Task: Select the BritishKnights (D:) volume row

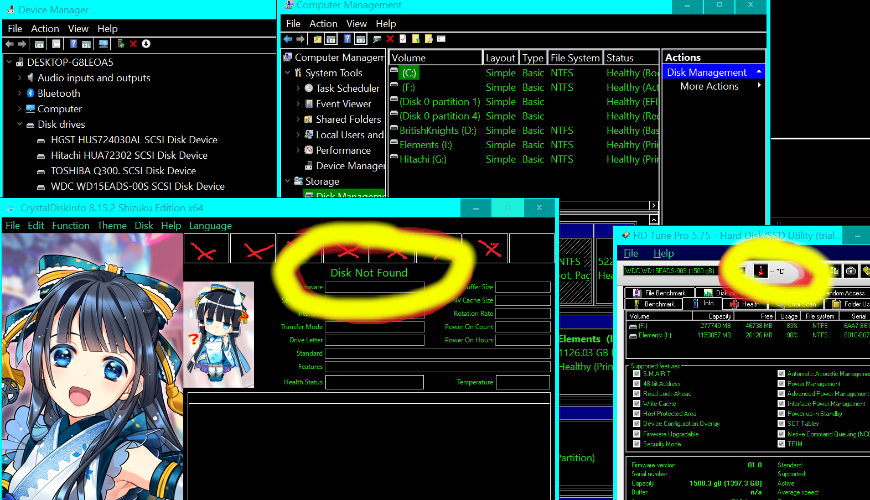Action: coord(523,131)
